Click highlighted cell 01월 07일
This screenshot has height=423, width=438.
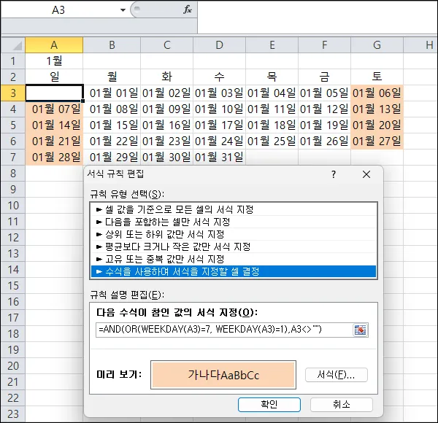click(x=54, y=109)
